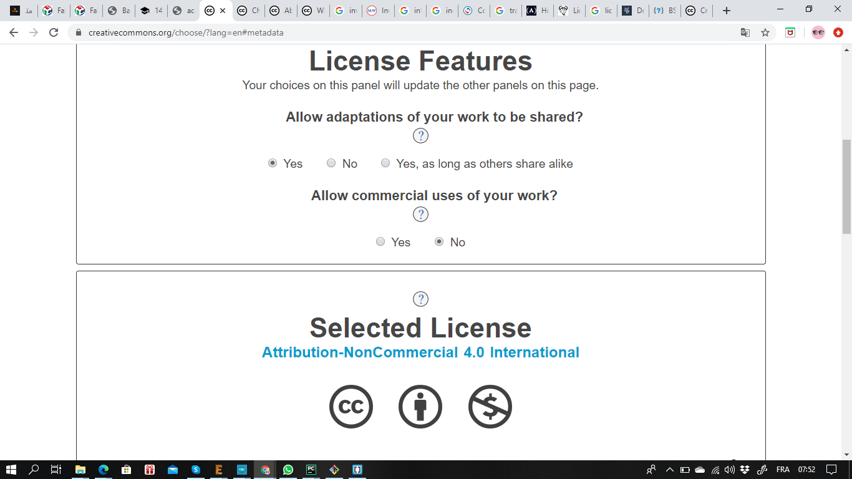This screenshot has width=852, height=479.
Task: Switch to the 'Ch' Creative Commons tab
Action: [249, 11]
